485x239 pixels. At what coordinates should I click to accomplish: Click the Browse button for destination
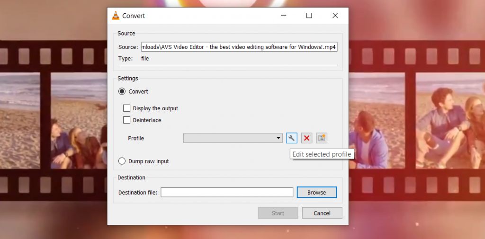click(317, 192)
